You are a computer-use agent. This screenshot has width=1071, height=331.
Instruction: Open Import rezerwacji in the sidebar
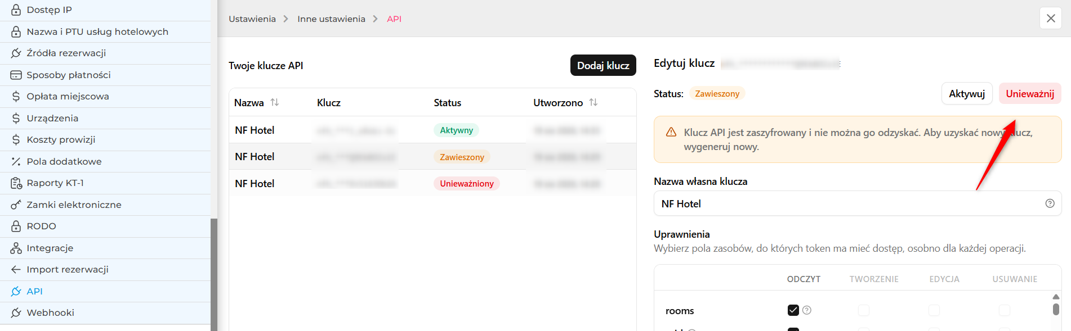(x=105, y=269)
